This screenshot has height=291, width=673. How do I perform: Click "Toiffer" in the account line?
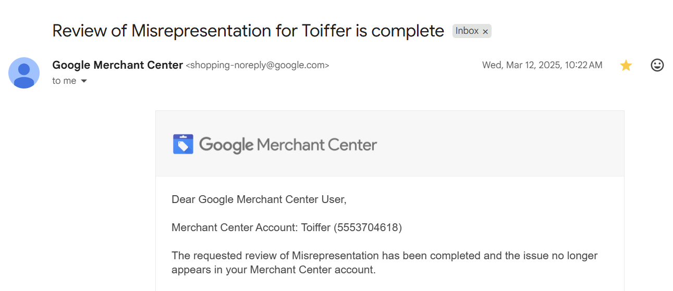click(x=316, y=227)
